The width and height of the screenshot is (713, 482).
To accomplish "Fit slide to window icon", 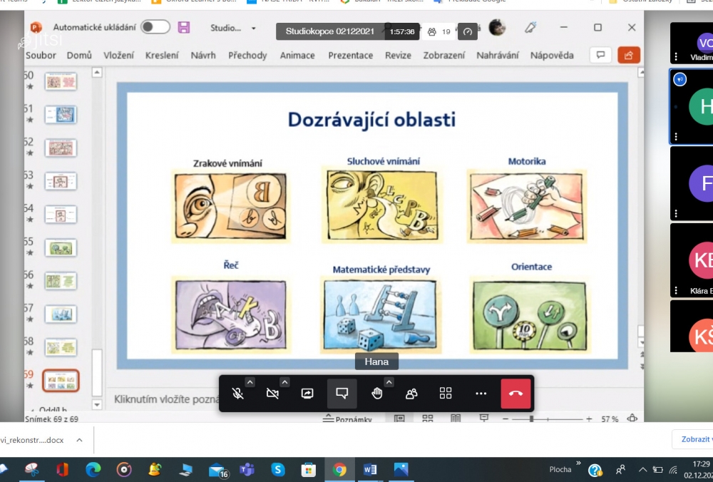I will point(632,419).
